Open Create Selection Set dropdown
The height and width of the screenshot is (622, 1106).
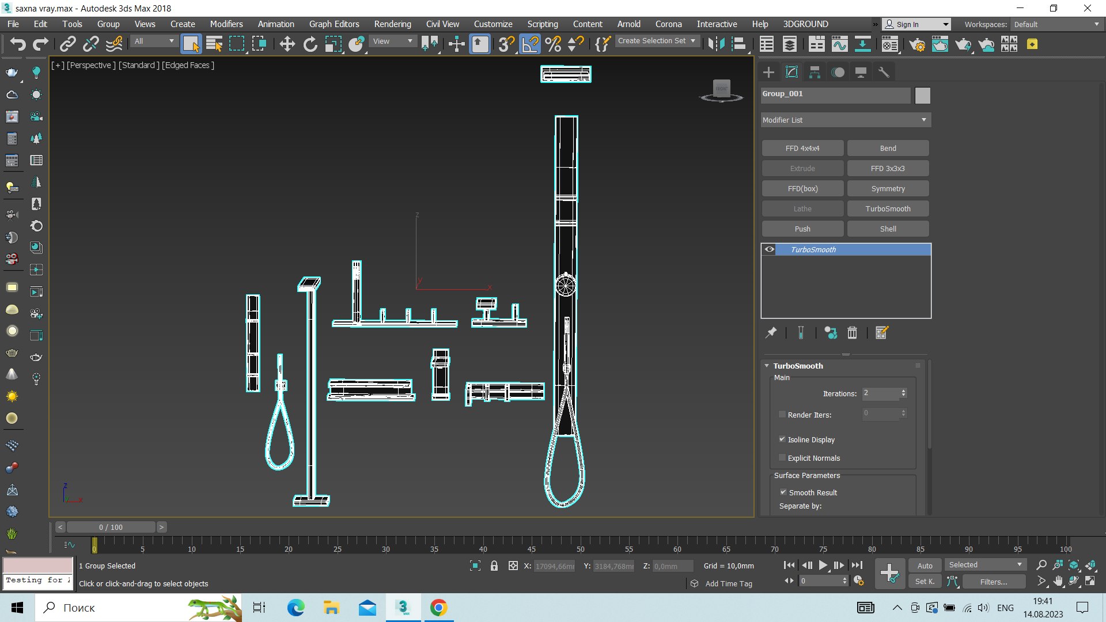(657, 41)
